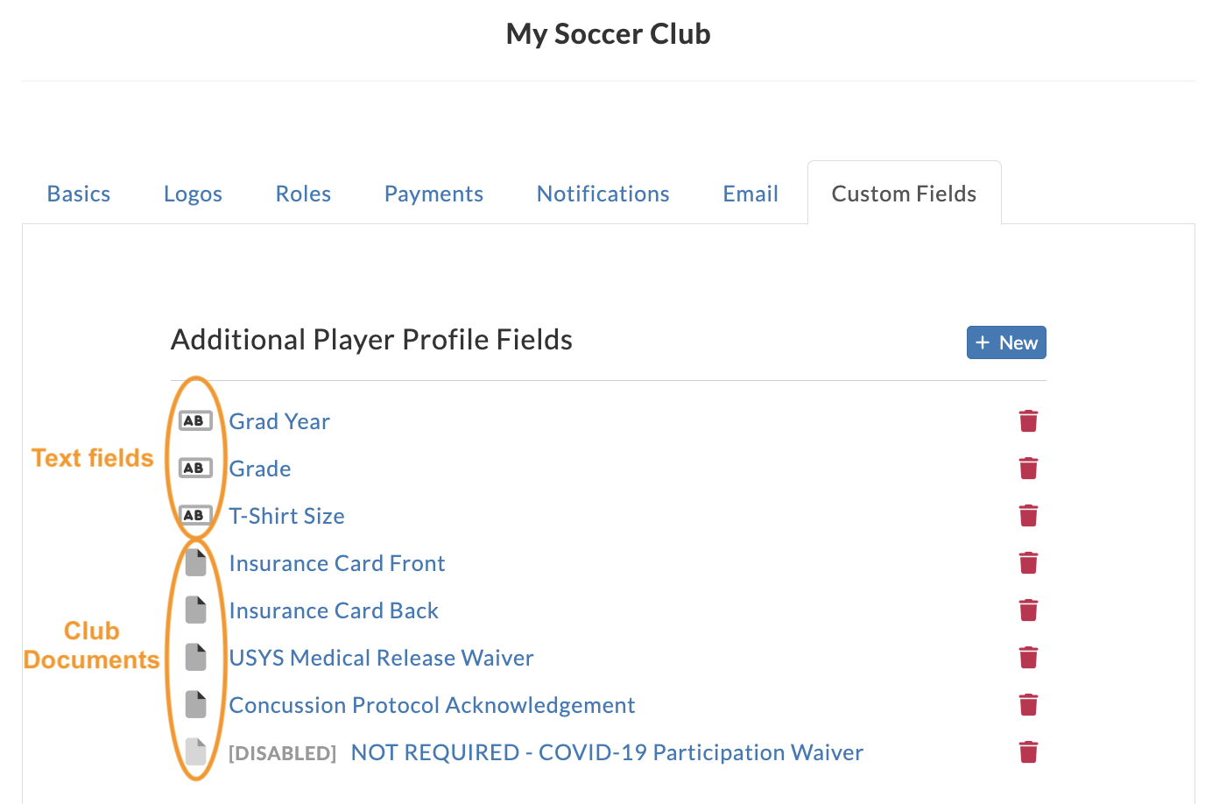The image size is (1212, 804).
Task: Click the text field icon next to Grad Year
Action: (x=195, y=421)
